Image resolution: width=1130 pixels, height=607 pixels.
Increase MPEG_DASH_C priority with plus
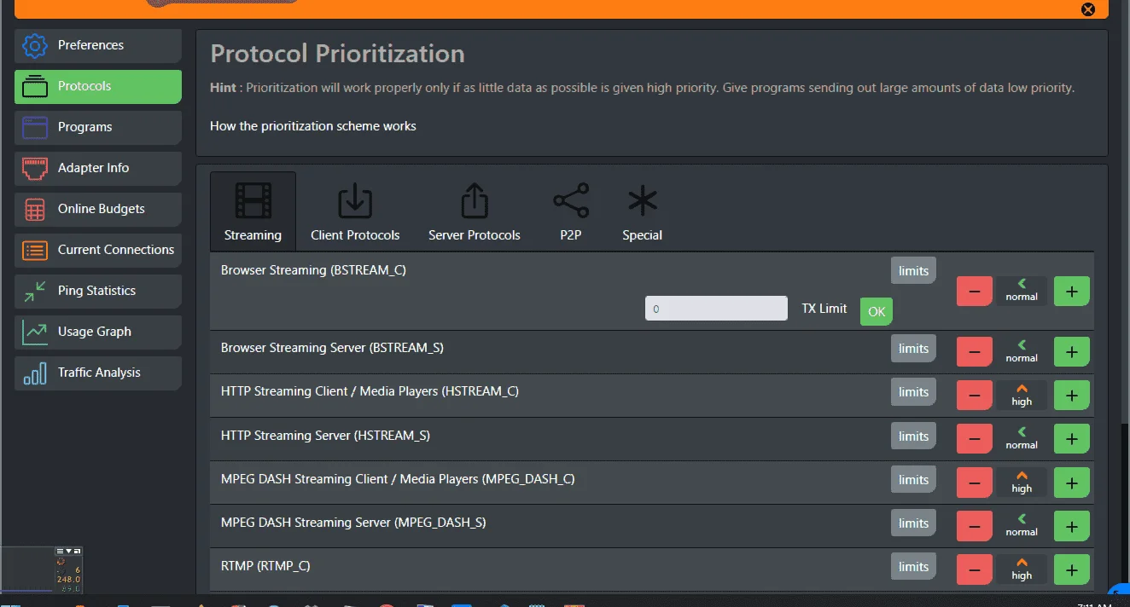click(x=1072, y=483)
